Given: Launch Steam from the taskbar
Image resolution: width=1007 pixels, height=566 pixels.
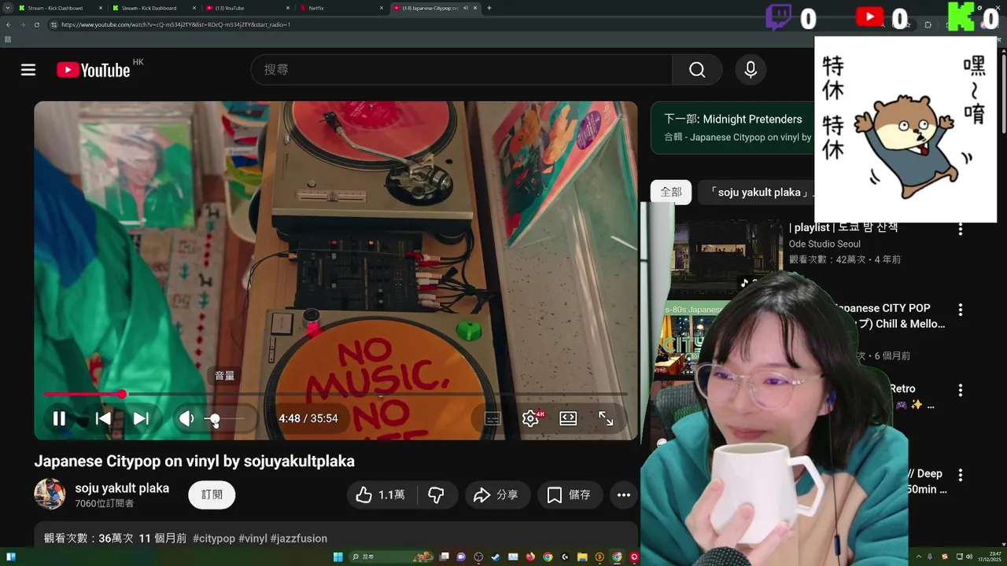Looking at the screenshot, I should coord(496,557).
